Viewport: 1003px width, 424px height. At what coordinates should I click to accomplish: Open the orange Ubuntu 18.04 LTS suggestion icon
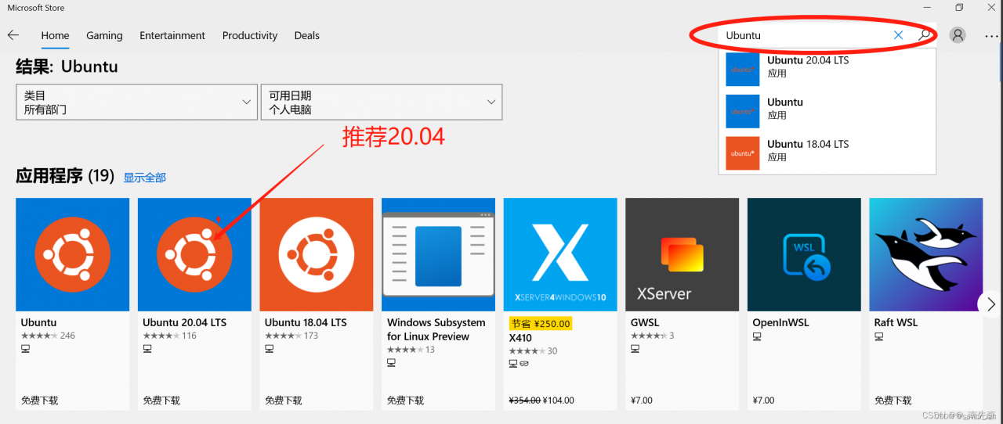click(x=743, y=153)
